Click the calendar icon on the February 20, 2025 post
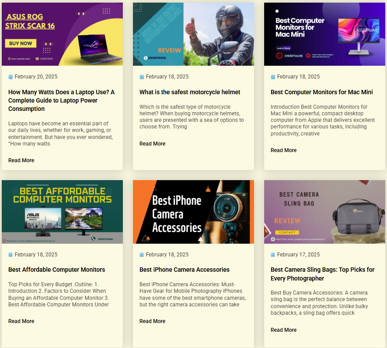The image size is (387, 348). click(11, 77)
